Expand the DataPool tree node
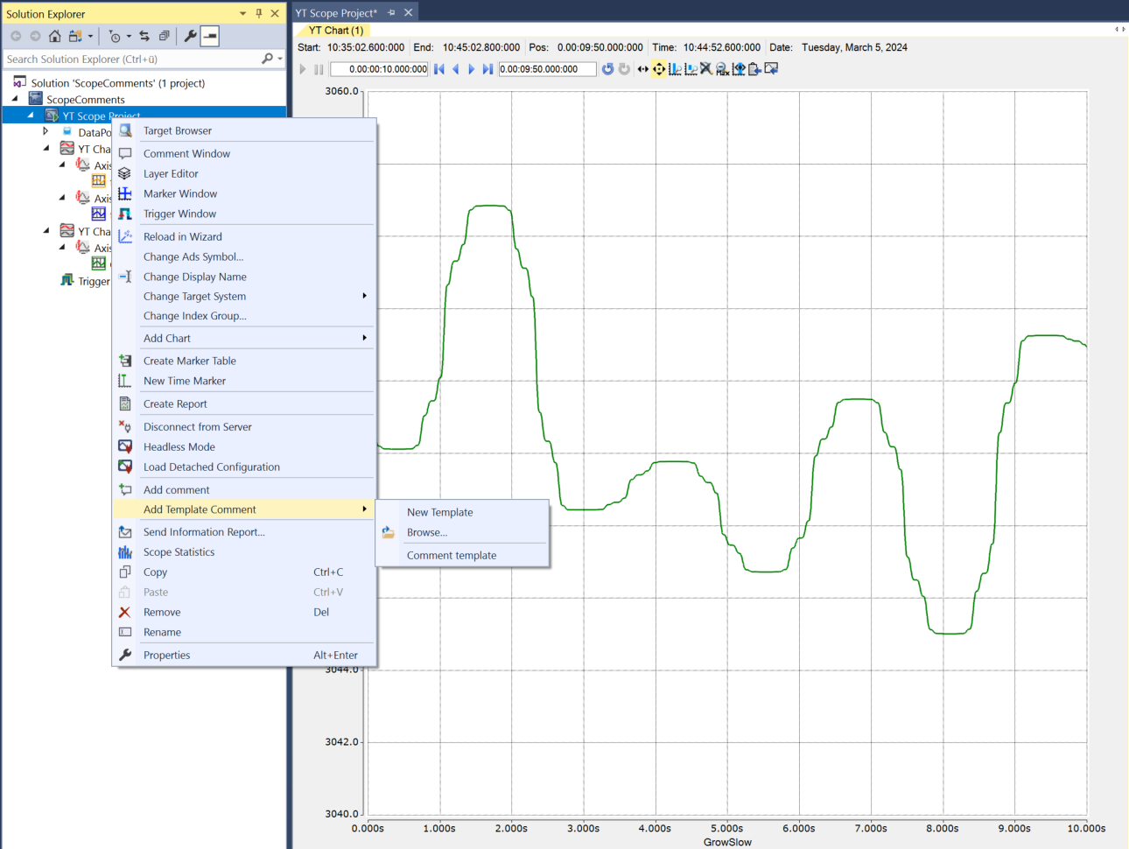Image resolution: width=1129 pixels, height=849 pixels. [x=46, y=131]
